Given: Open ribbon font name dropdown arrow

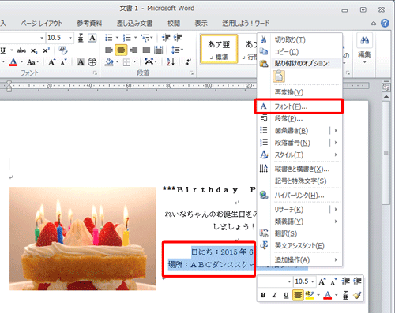Looking at the screenshot, I should (x=42, y=38).
